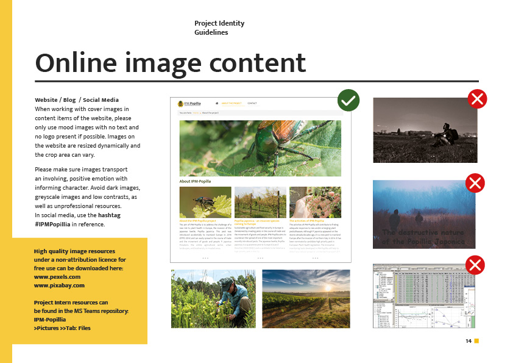This screenshot has height=363, width=513.
Task: Click red X above greyscale photo
Action: pos(477,99)
